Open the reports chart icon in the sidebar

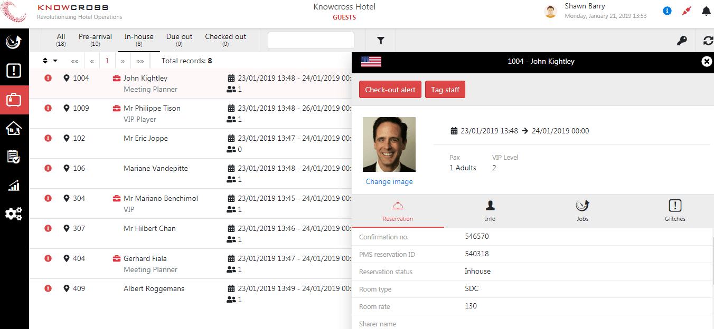coord(14,185)
